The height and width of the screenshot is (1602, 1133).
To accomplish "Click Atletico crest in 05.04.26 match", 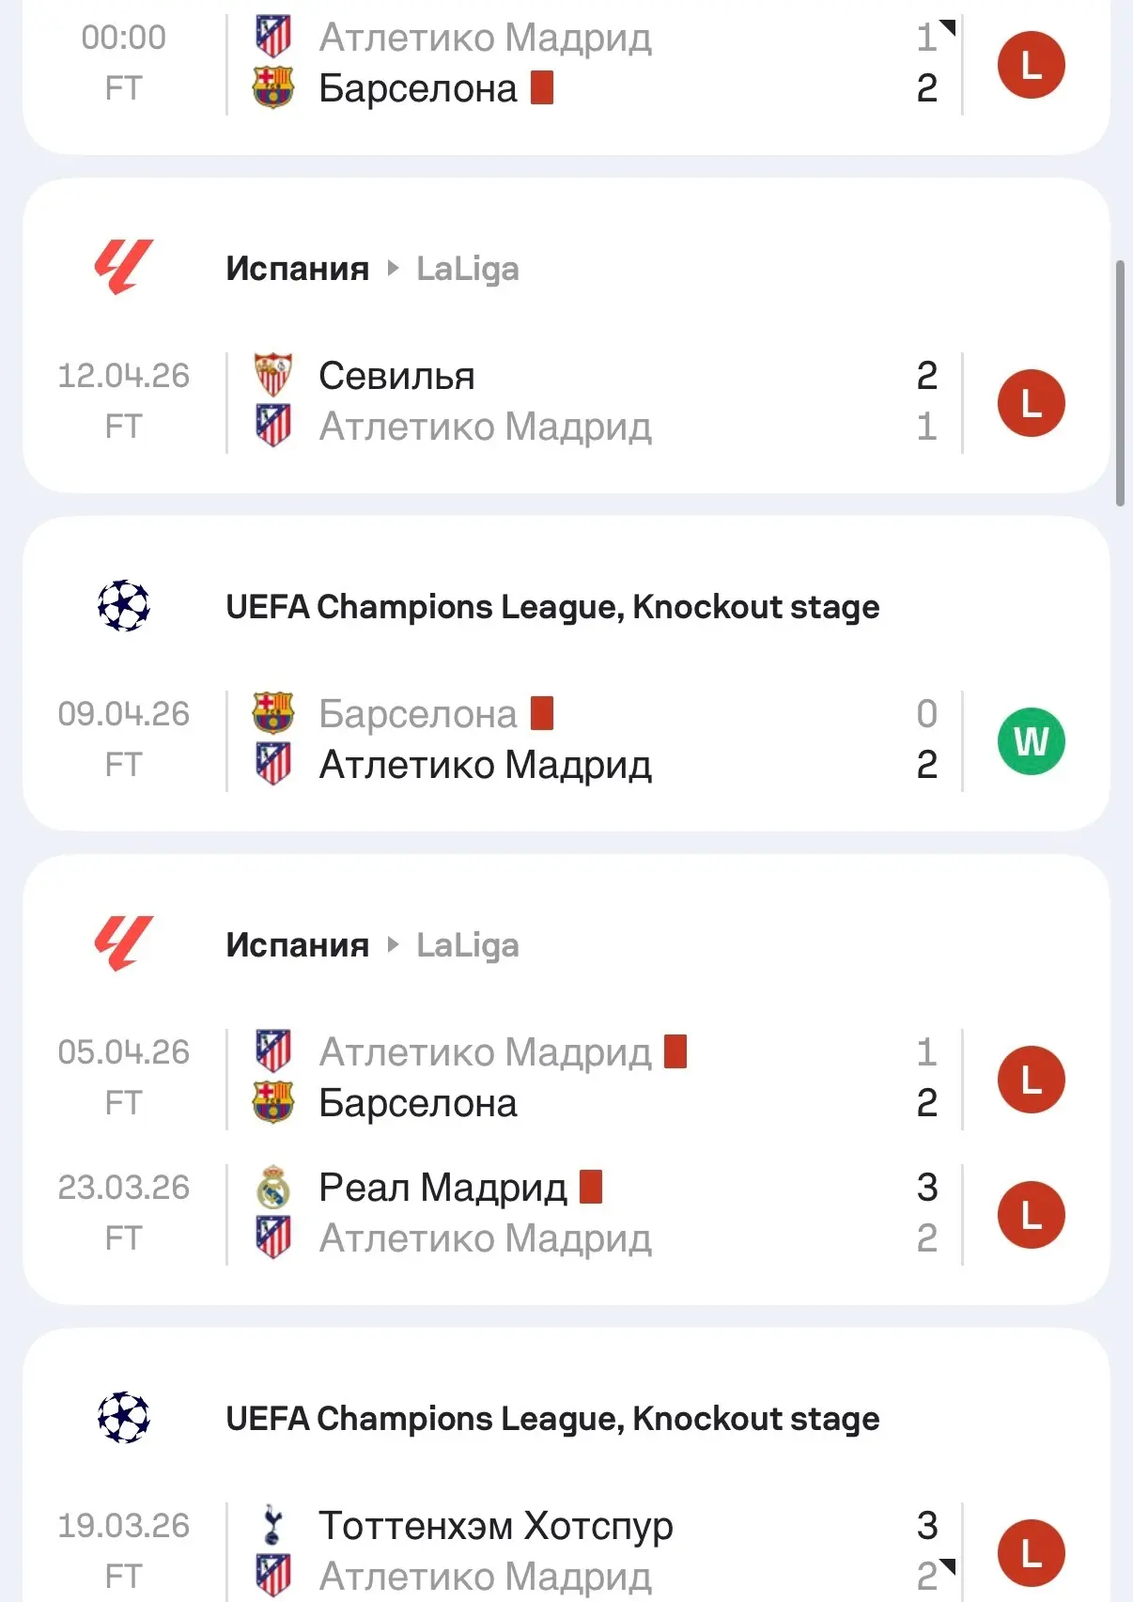I will 273,1051.
